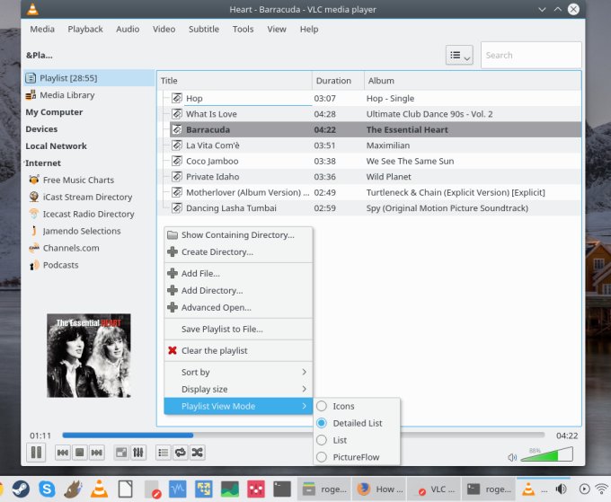Click the stop playback button
The image size is (611, 502).
point(79,453)
